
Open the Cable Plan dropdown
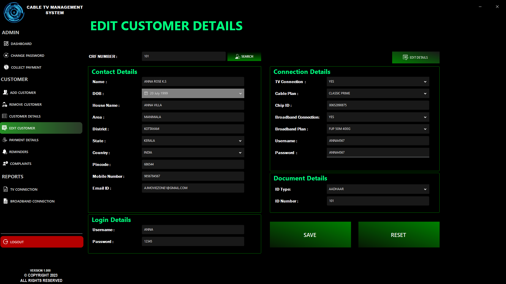pyautogui.click(x=425, y=94)
